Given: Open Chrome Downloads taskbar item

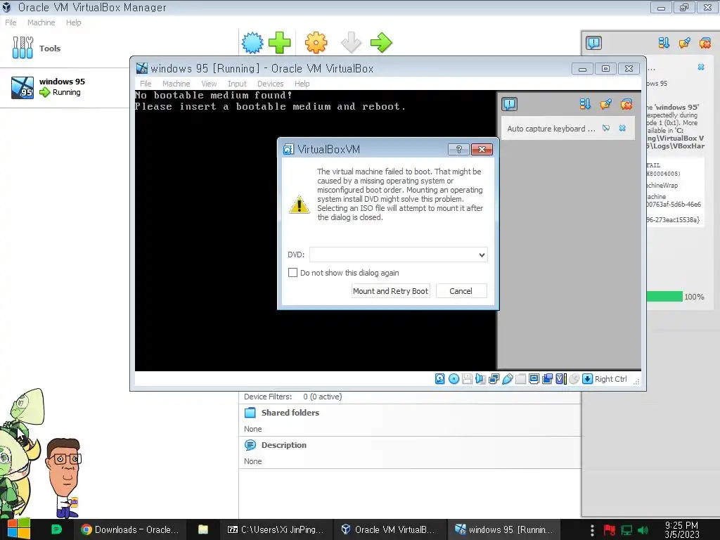Looking at the screenshot, I should (x=130, y=529).
